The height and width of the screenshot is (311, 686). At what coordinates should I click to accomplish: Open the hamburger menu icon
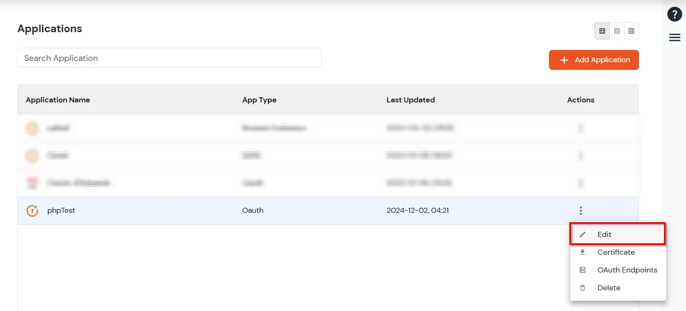[675, 38]
